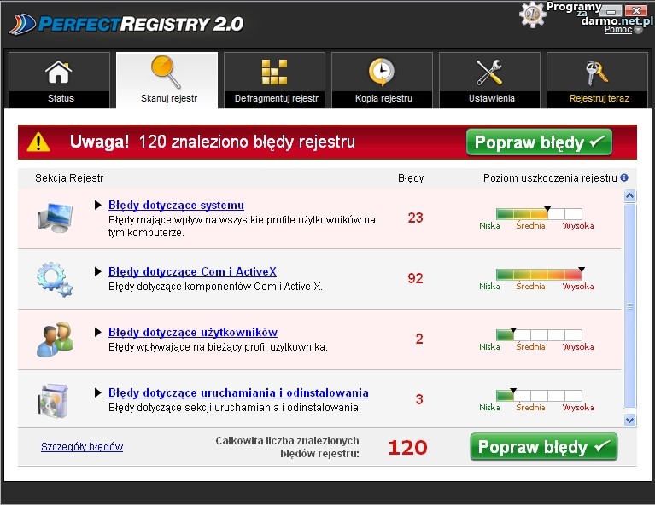Viewport: 655px width, 505px height.
Task: Expand the Błędy dotyczące Com i ActiveX arrow
Action: click(98, 272)
